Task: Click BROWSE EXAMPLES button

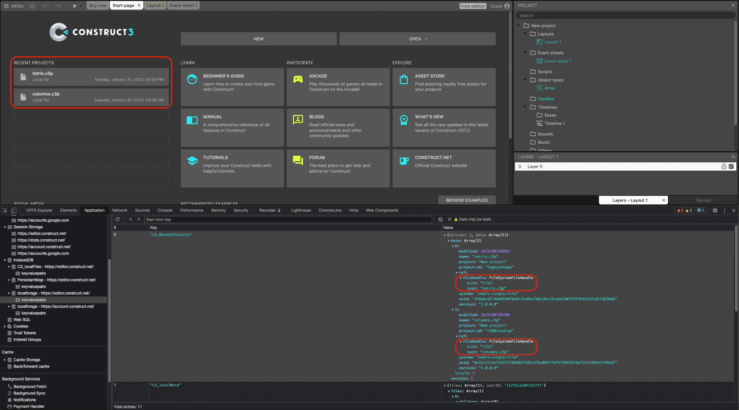Action: pos(466,200)
